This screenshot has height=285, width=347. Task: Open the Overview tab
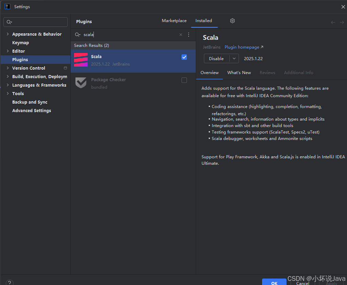point(209,73)
